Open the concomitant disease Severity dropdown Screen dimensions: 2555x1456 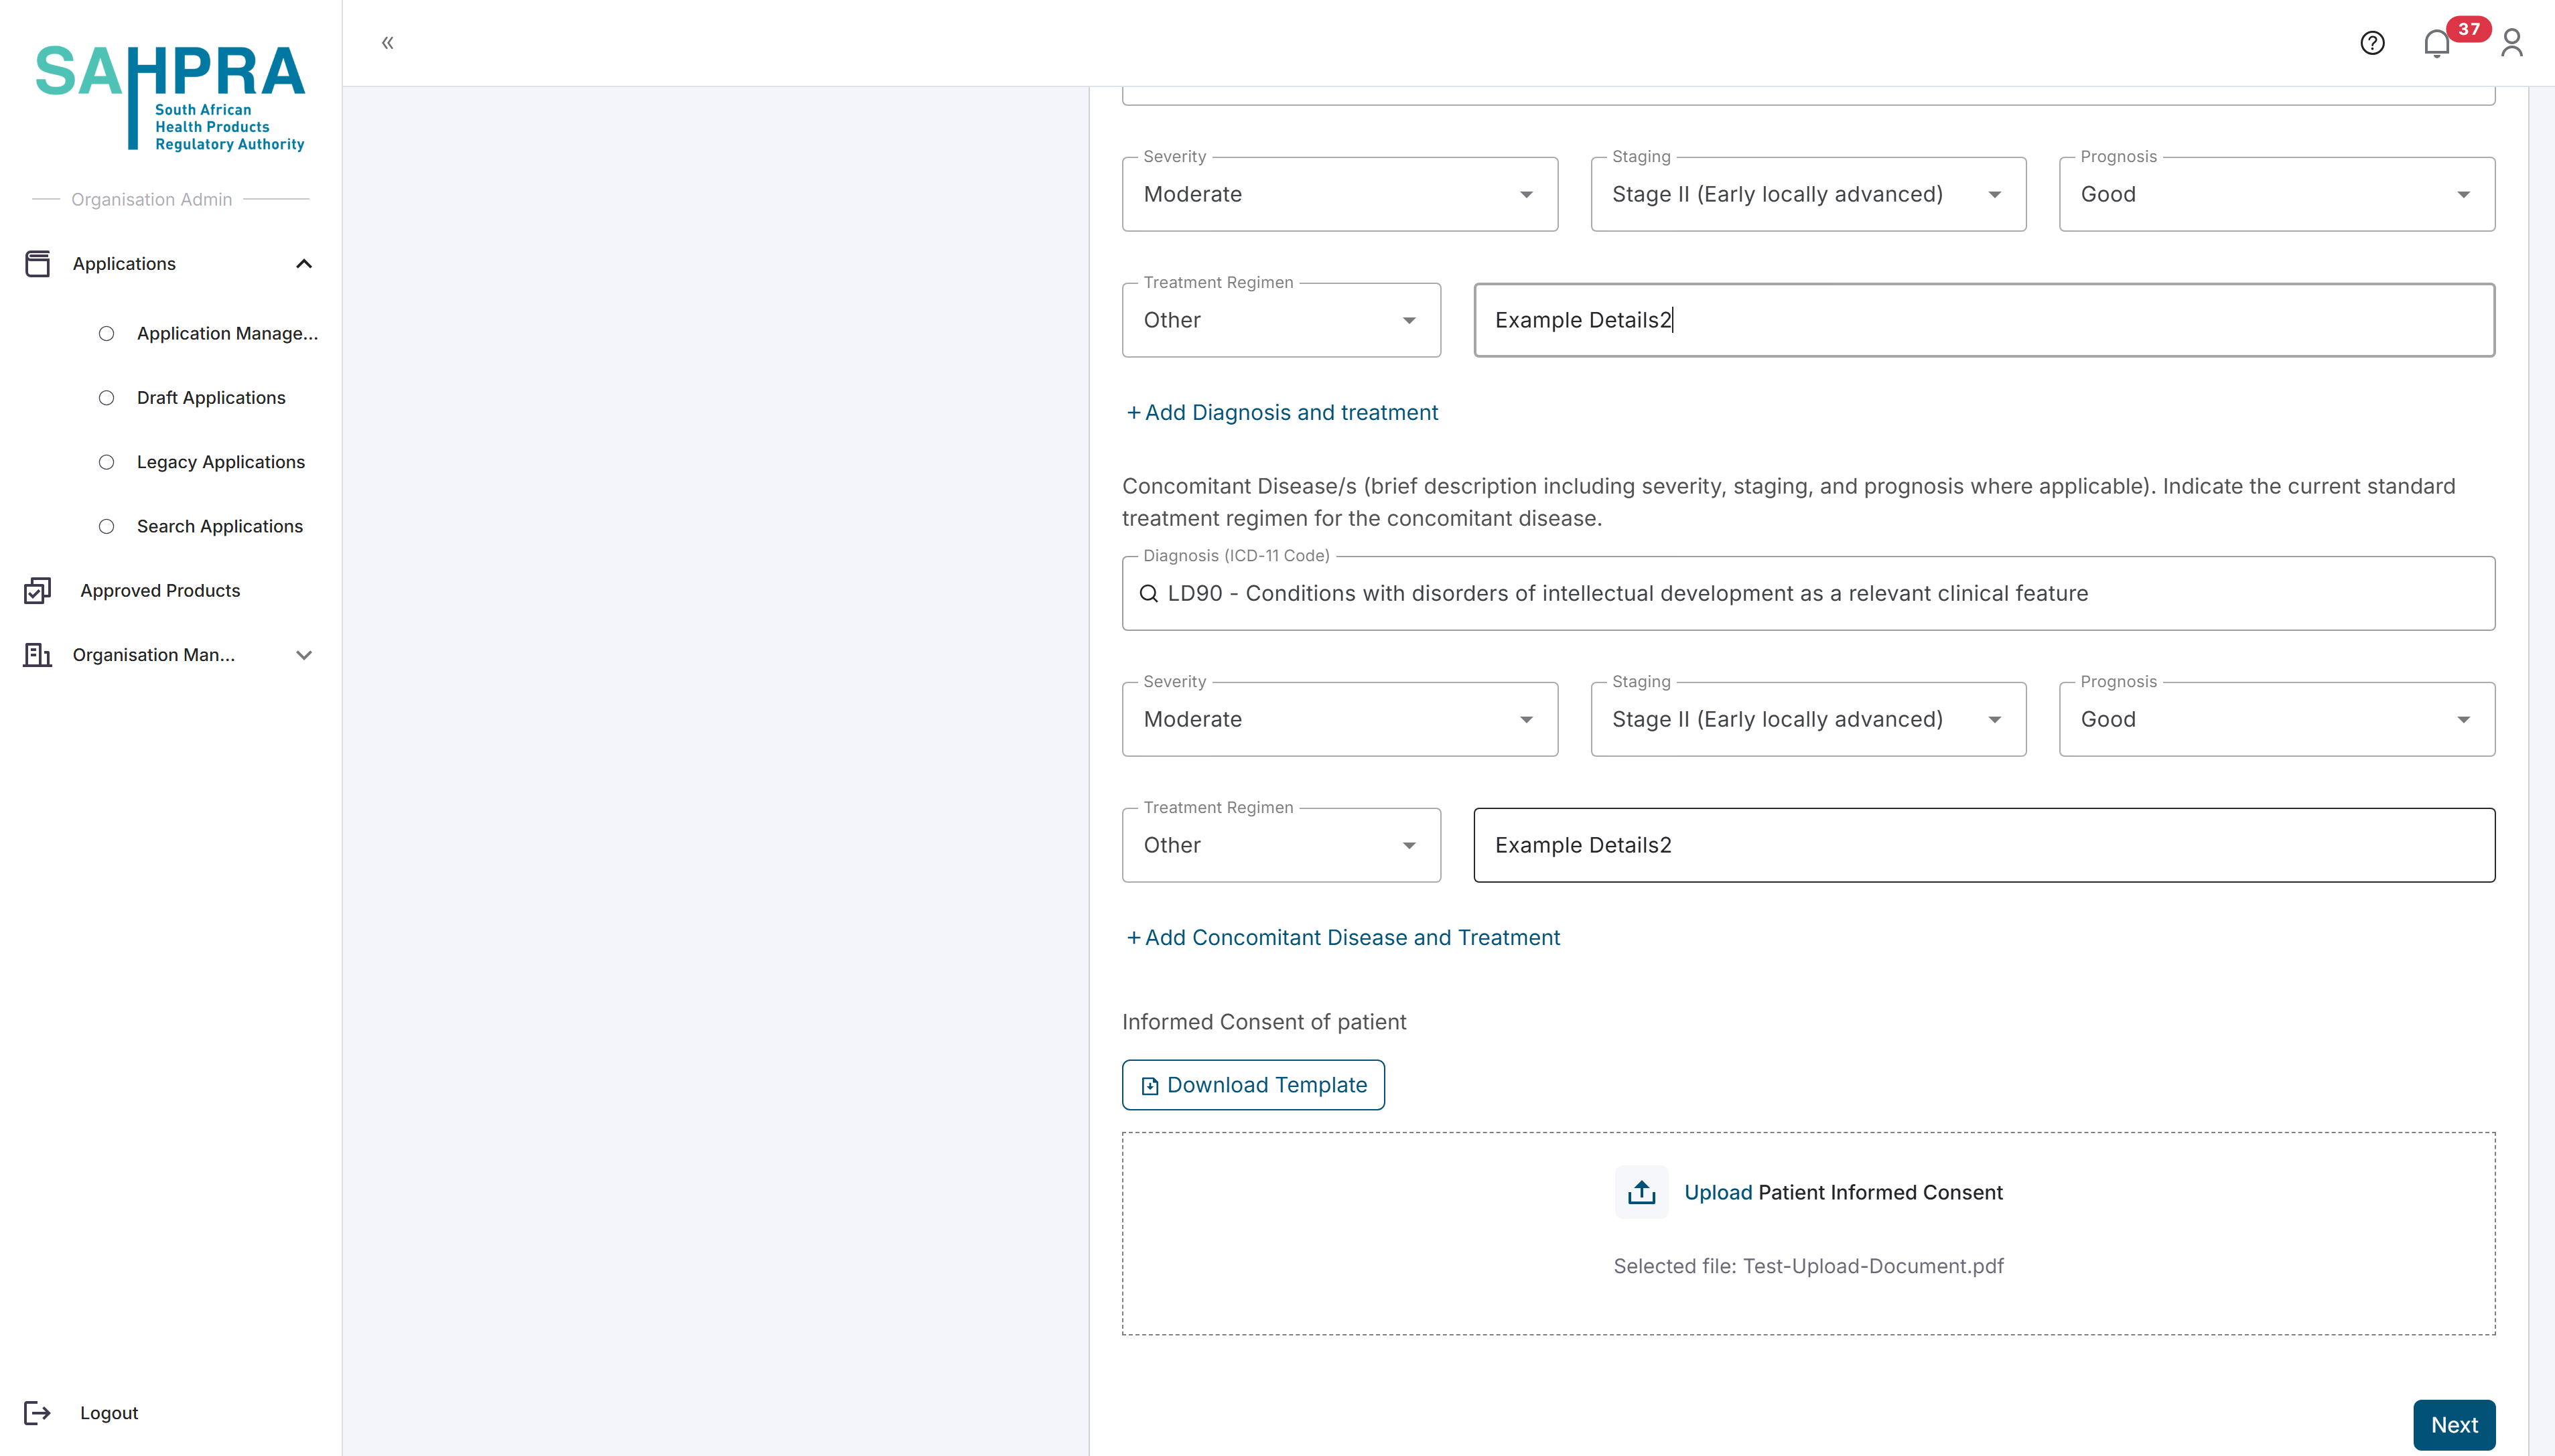point(1339,719)
